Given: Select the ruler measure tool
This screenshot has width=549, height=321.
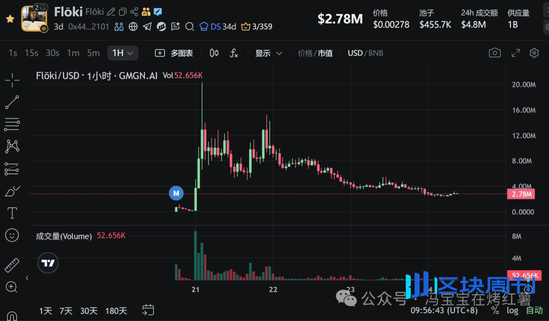Looking at the screenshot, I should click(12, 265).
